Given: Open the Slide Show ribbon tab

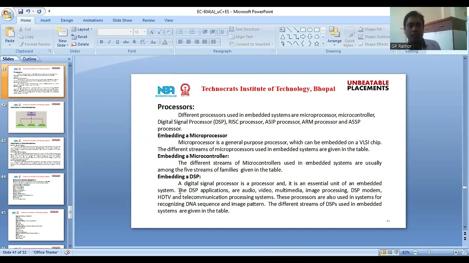Looking at the screenshot, I should coord(122,20).
